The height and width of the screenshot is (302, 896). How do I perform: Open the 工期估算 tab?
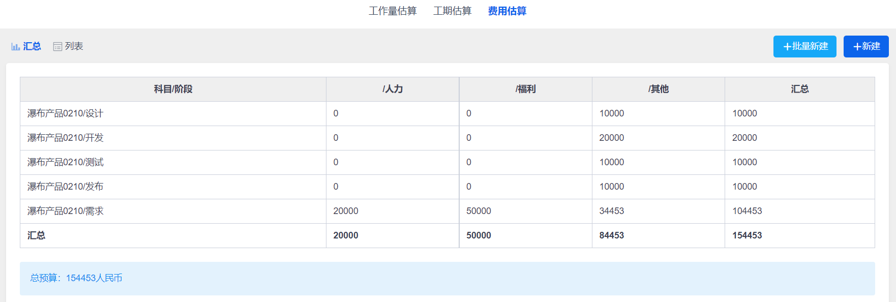pos(452,11)
